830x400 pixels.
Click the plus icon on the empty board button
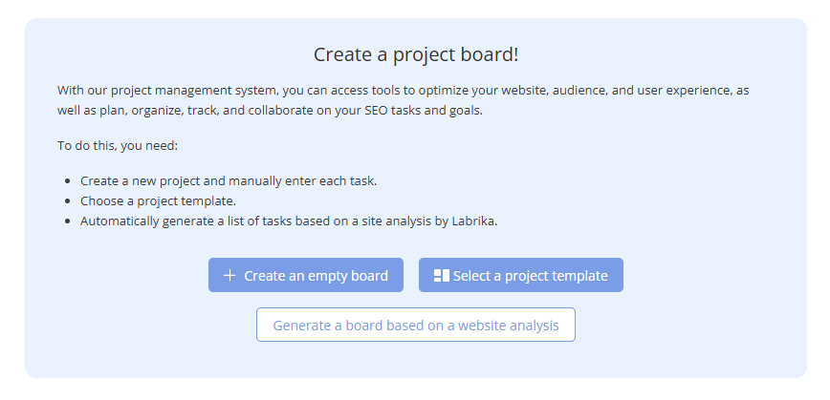[x=229, y=276]
